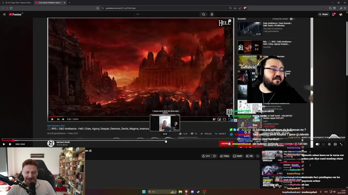Image resolution: width=348 pixels, height=195 pixels.
Task: Click the inner video play button
Action: [52, 119]
